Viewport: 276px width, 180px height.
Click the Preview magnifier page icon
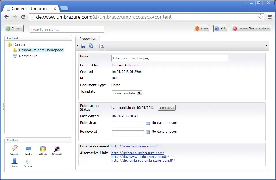(102, 46)
